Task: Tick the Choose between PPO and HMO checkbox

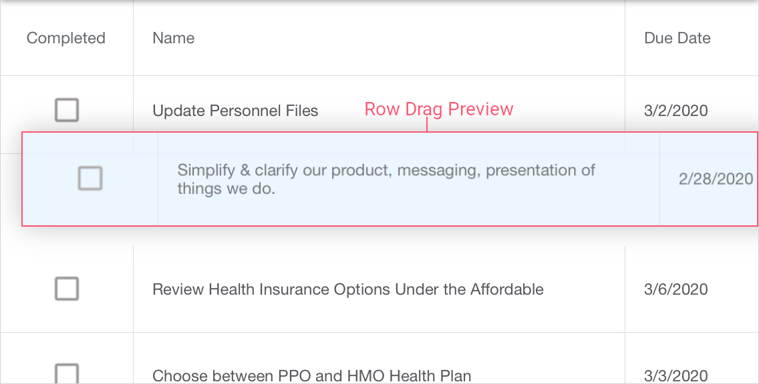Action: coord(67,374)
